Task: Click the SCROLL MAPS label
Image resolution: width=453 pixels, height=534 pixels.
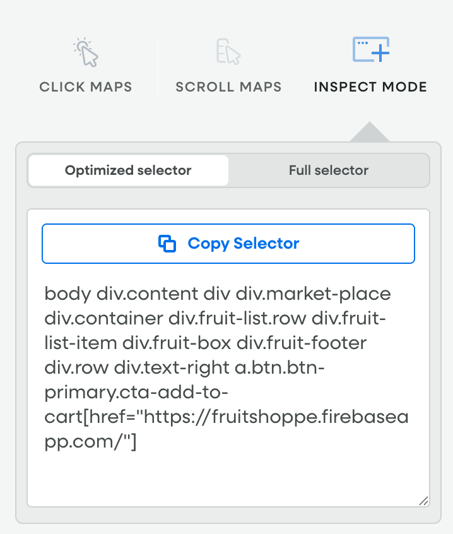Action: (x=228, y=87)
